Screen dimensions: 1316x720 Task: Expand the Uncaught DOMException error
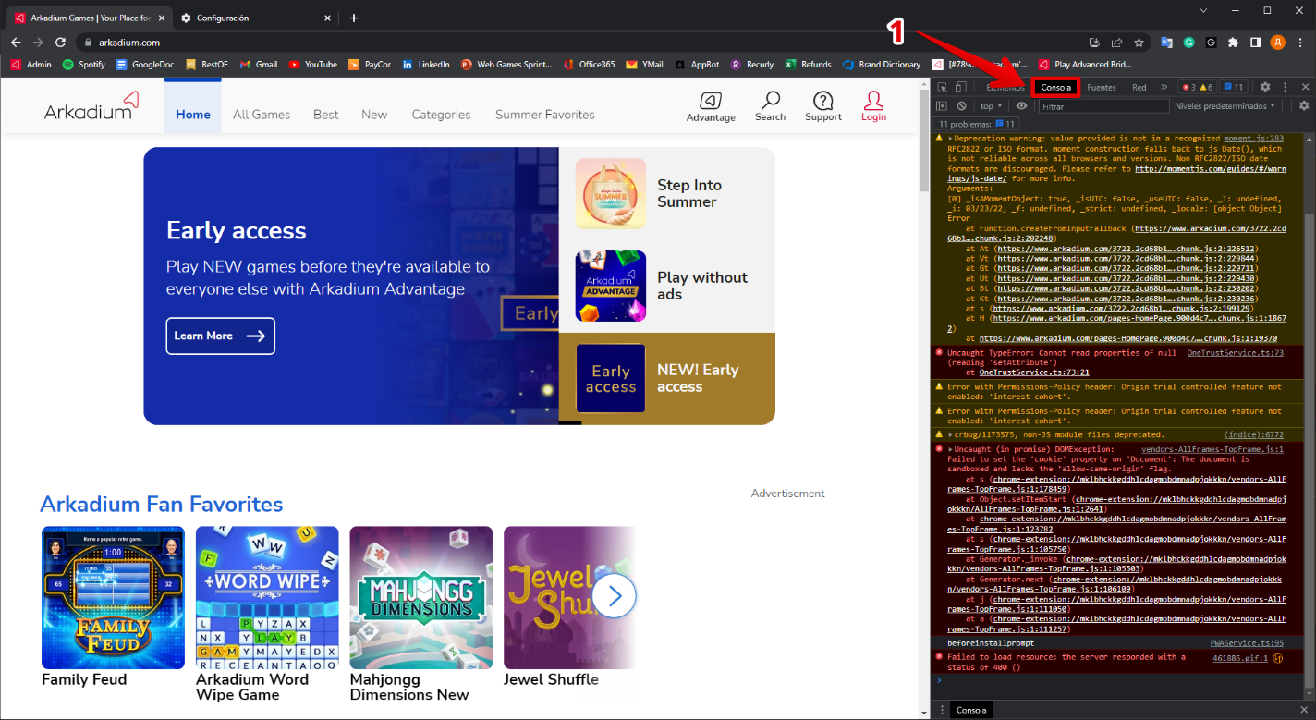click(951, 449)
